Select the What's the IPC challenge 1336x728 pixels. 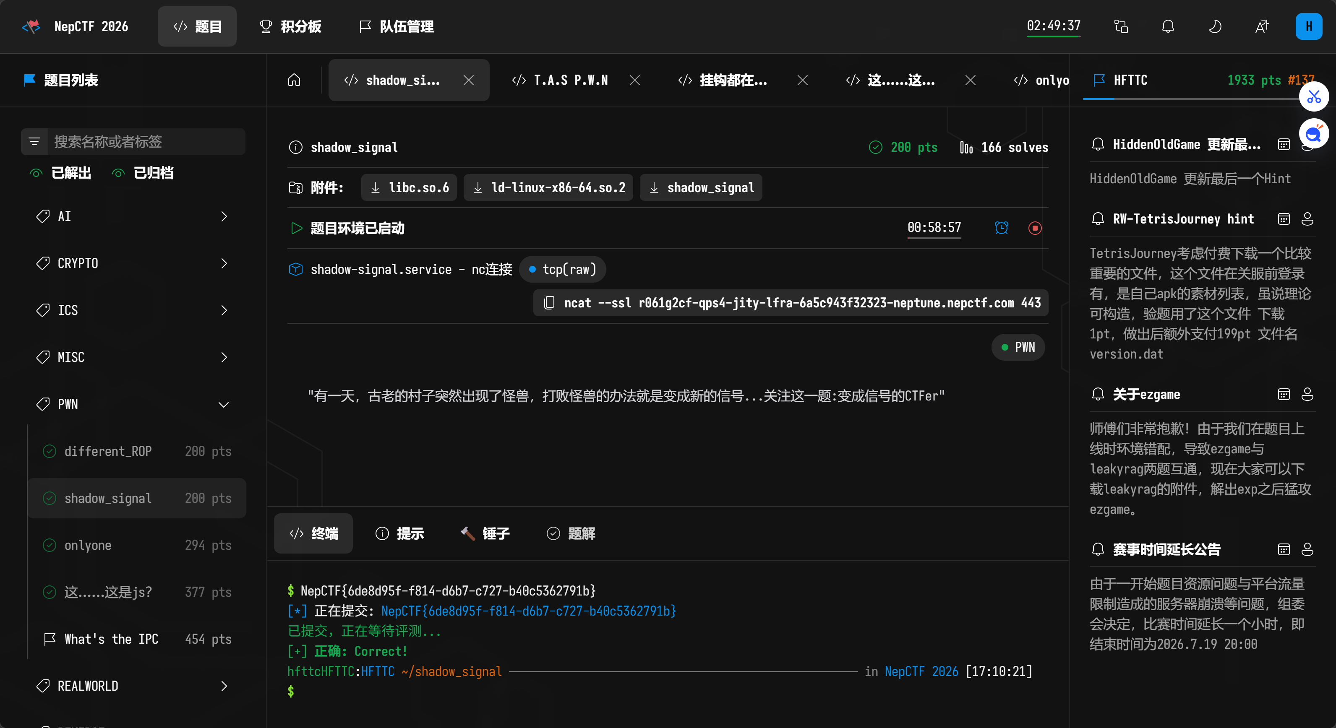137,639
